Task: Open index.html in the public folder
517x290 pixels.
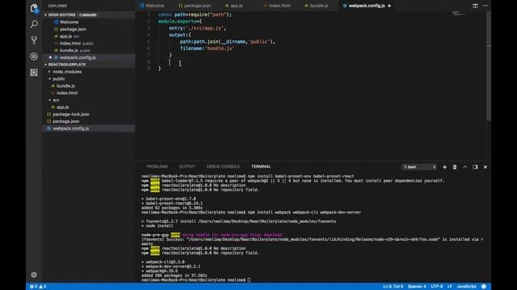Action: pyautogui.click(x=67, y=93)
